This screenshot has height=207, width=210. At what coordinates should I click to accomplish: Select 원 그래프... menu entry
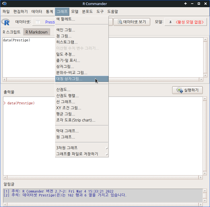point(82,137)
